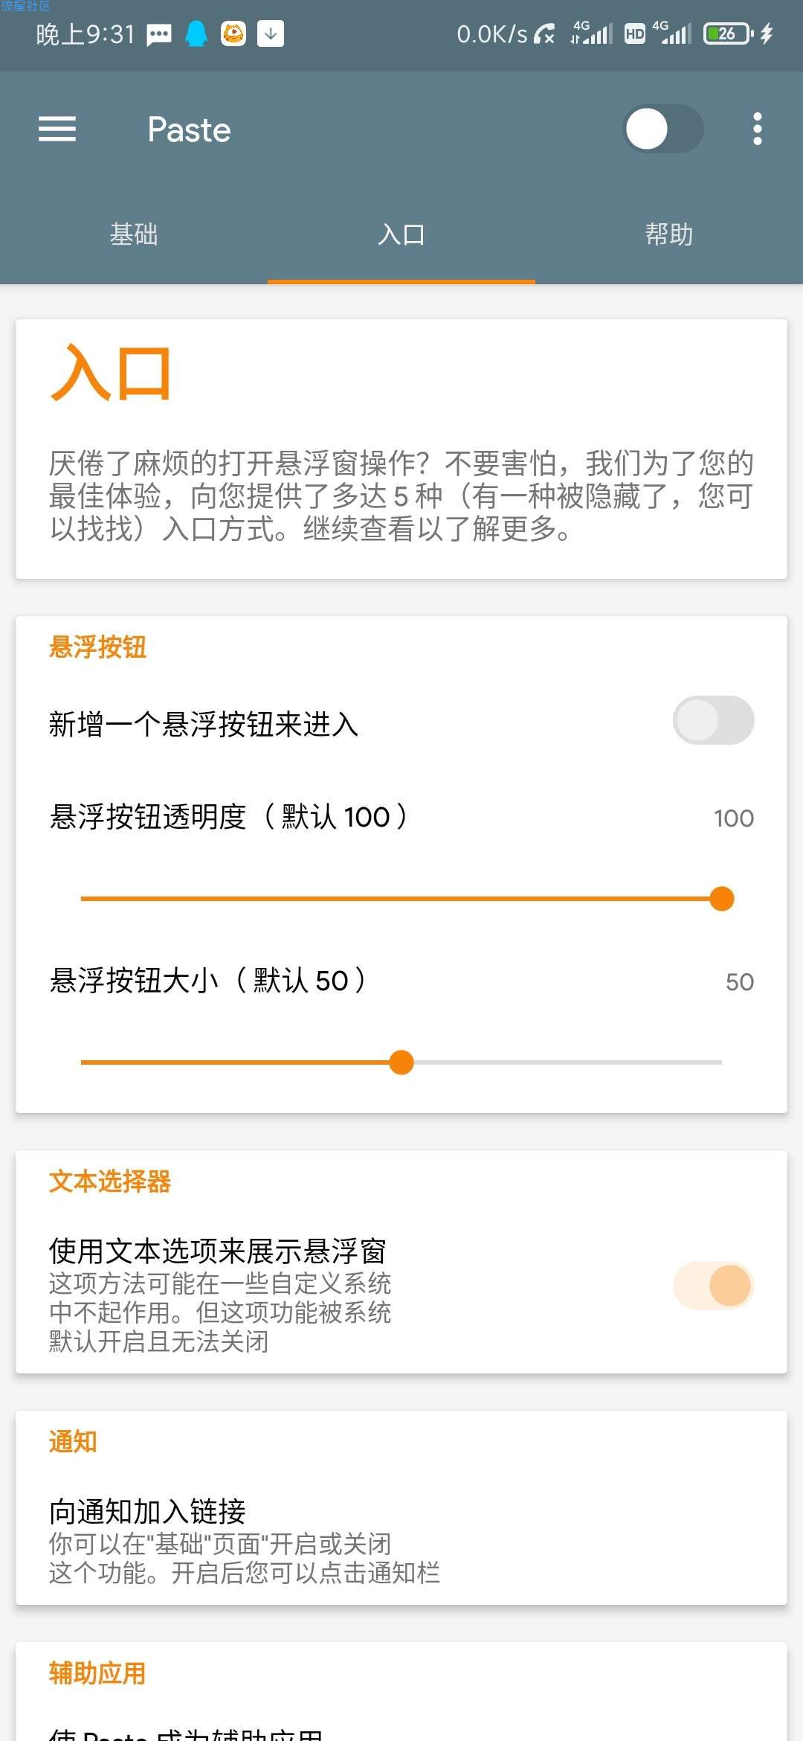Open the hamburger navigation menu
The image size is (803, 1741).
[x=57, y=129]
